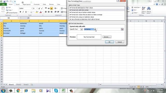This screenshot has width=166, height=93.
Task: Apply underline formatting
Action: coord(26,12)
